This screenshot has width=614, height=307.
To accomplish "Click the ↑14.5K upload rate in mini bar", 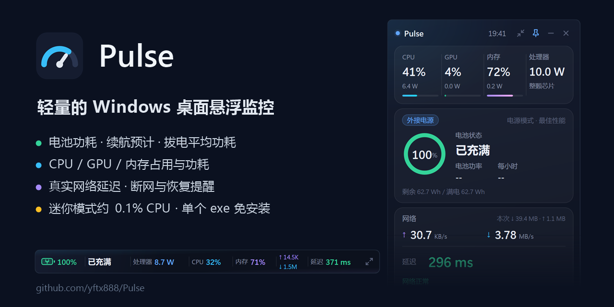I will point(288,257).
